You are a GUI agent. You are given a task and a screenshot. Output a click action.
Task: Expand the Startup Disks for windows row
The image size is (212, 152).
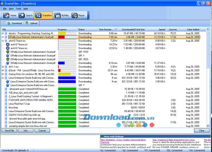point(3,74)
